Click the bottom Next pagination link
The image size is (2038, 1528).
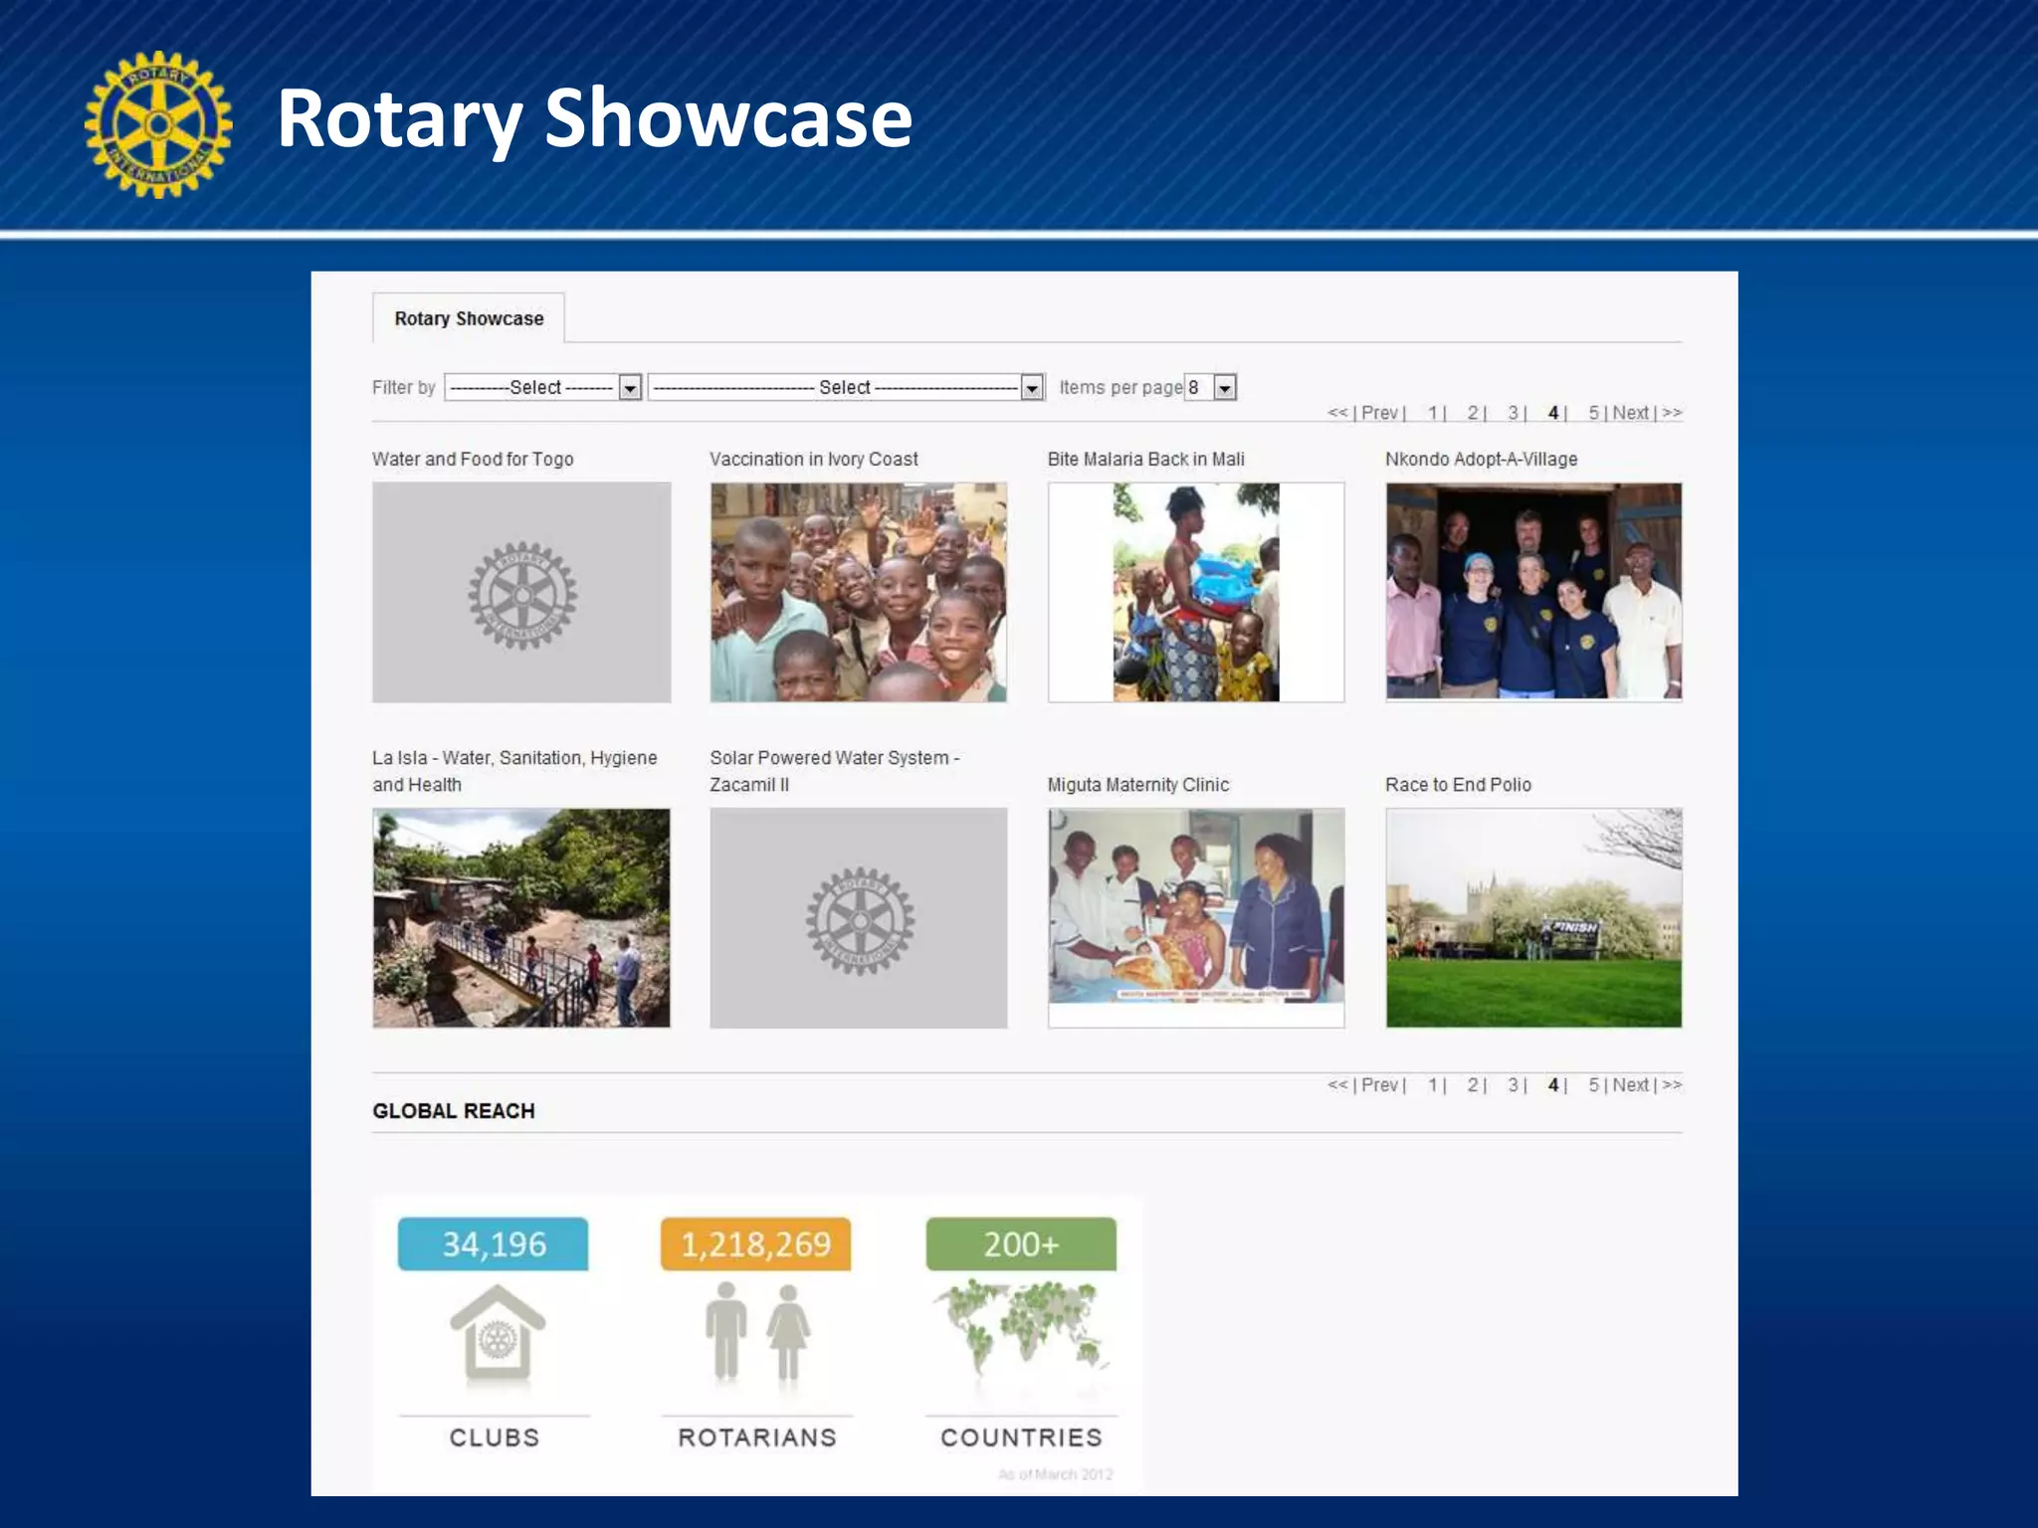click(x=1630, y=1085)
